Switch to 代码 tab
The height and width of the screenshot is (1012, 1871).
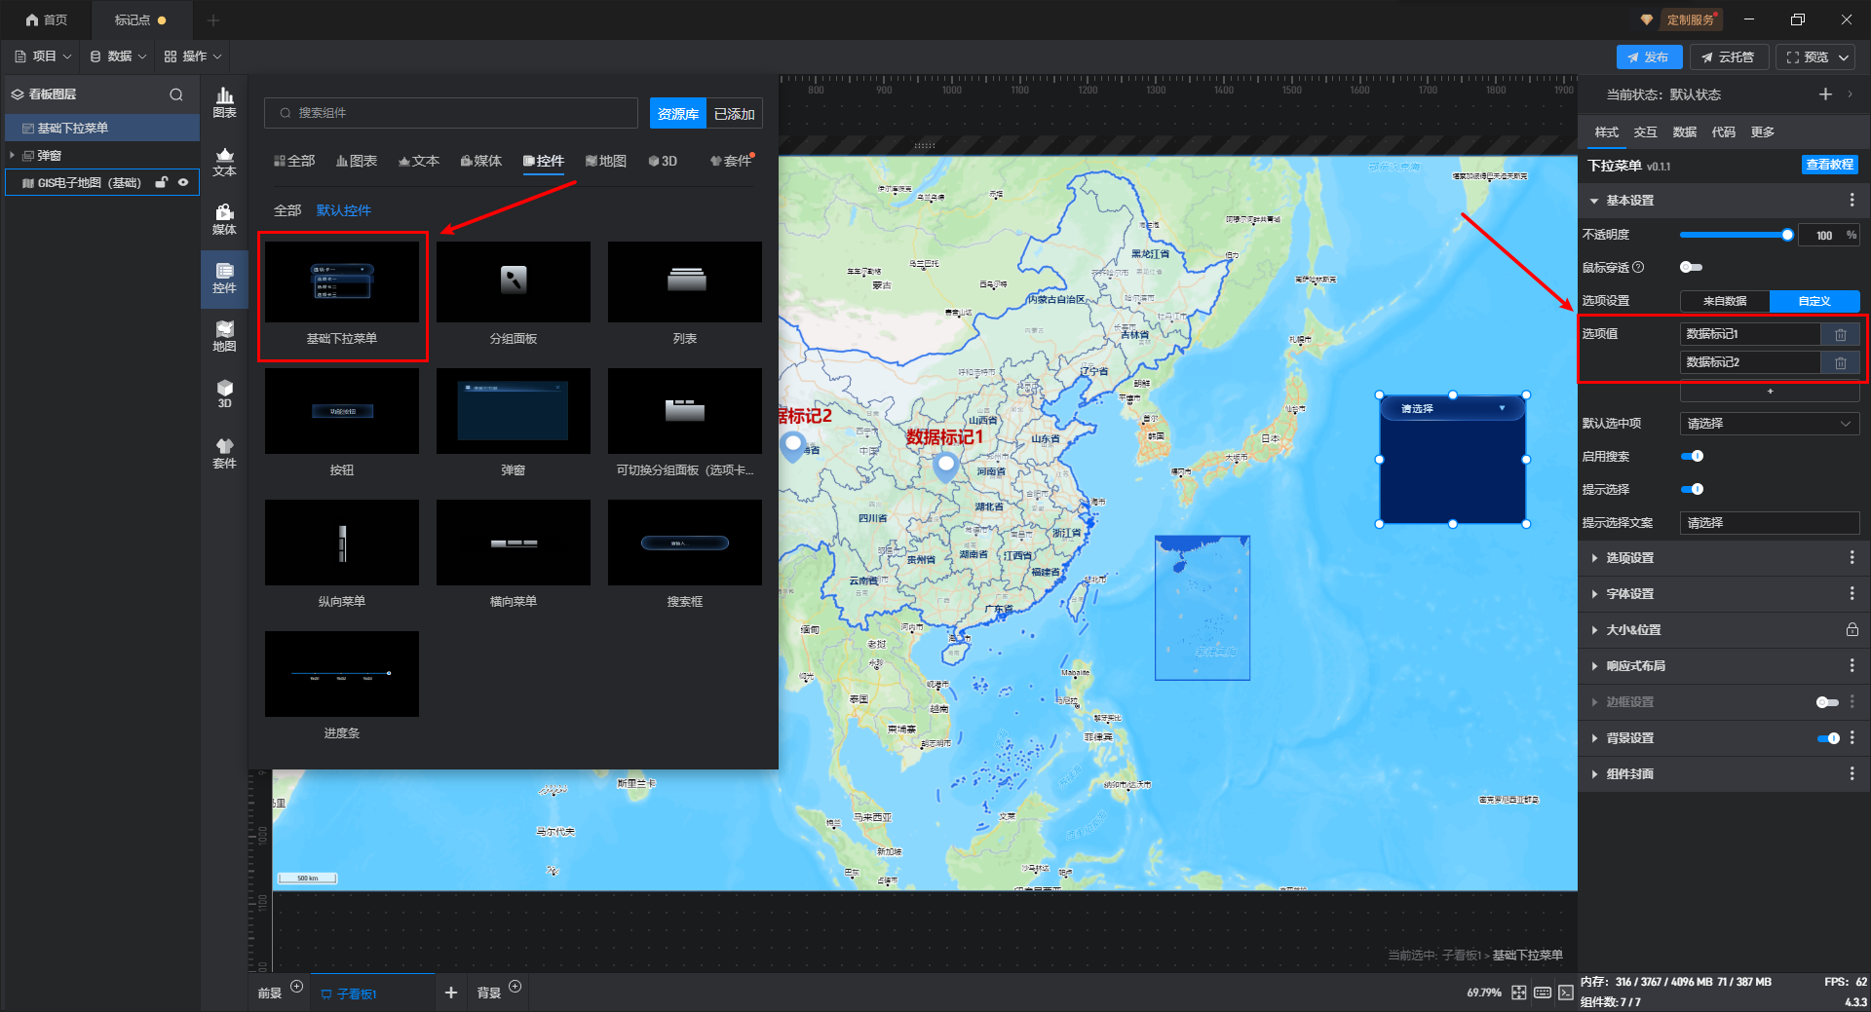tap(1723, 131)
